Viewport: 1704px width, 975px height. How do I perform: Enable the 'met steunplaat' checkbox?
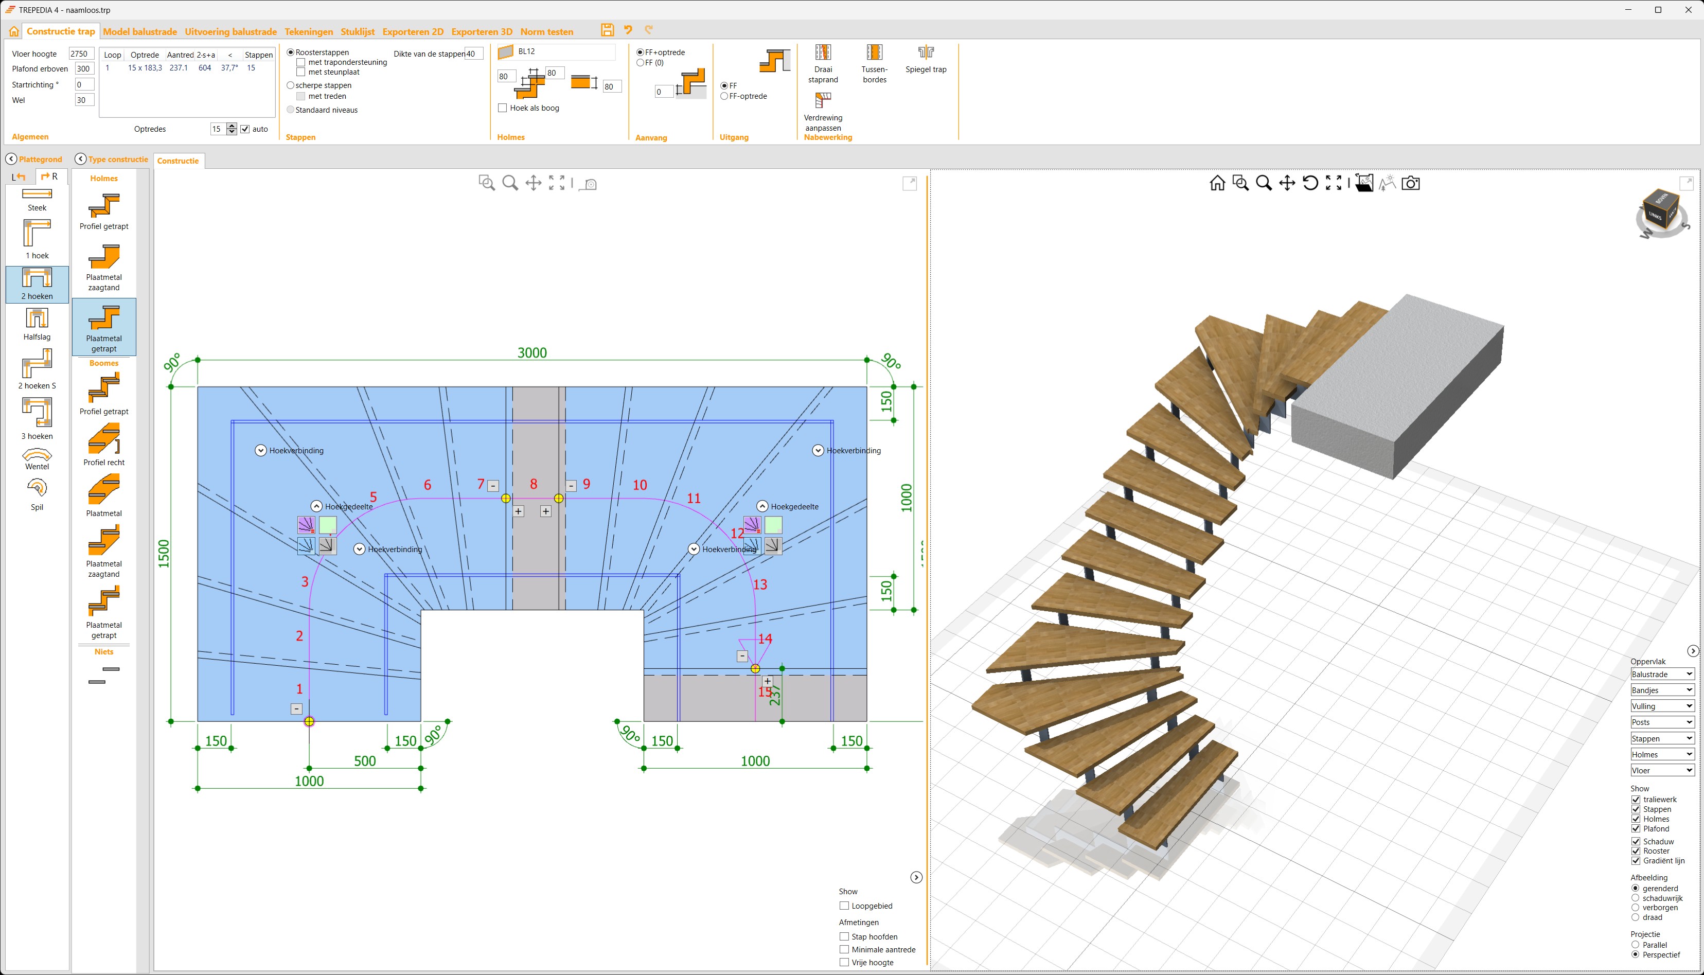click(301, 72)
